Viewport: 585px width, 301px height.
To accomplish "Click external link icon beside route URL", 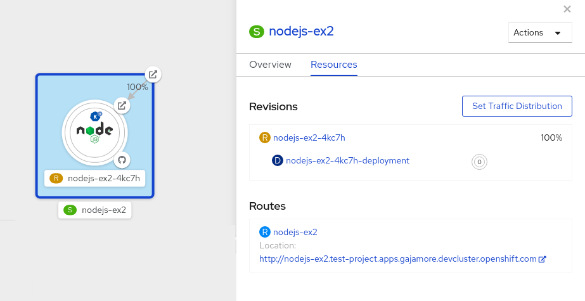I will click(x=543, y=259).
